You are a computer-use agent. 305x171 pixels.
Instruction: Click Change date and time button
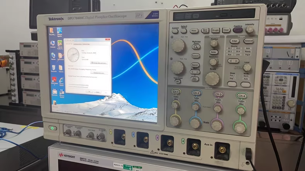[x=99, y=63]
